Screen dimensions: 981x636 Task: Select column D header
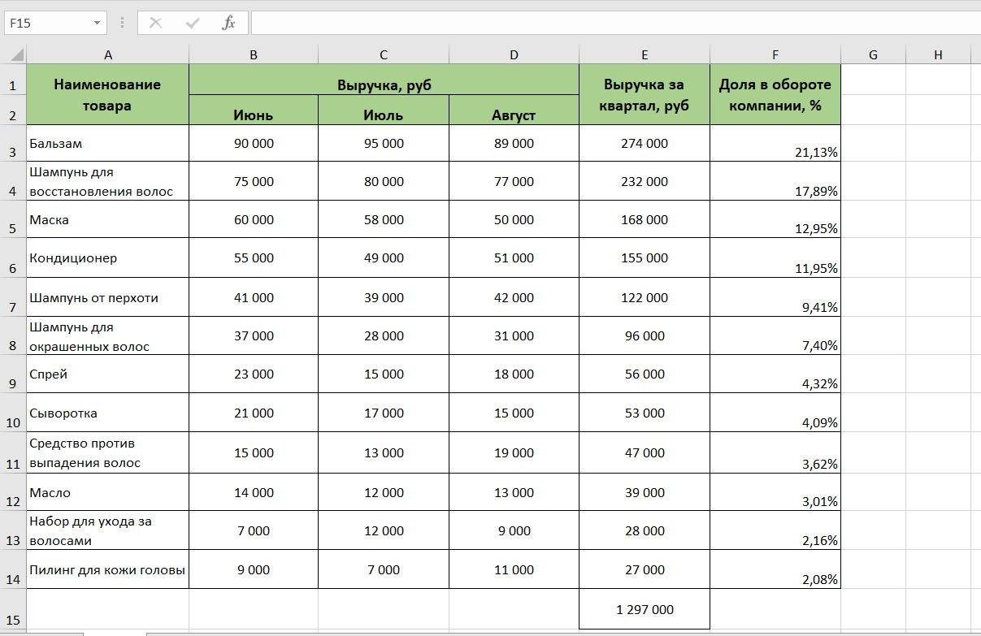point(514,55)
